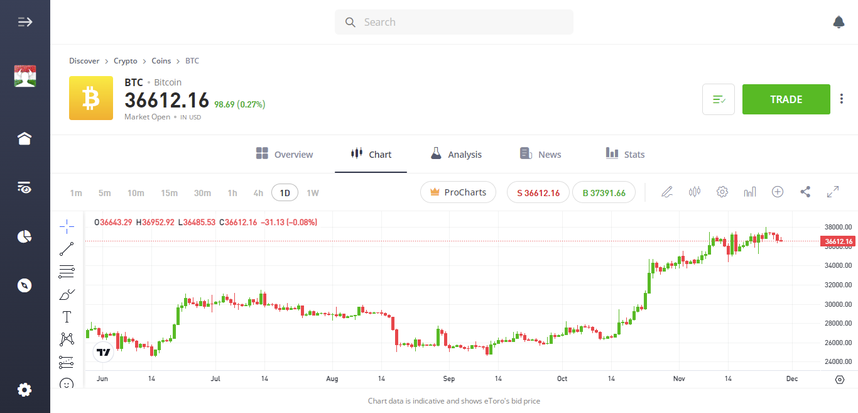Image resolution: width=858 pixels, height=413 pixels.
Task: Pick the XABCD pattern tool
Action: (67, 339)
